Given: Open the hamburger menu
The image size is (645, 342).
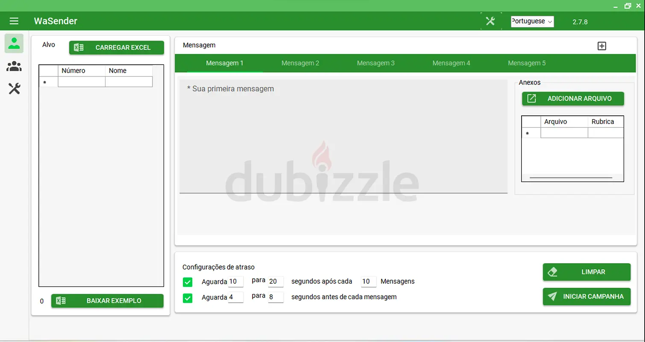Looking at the screenshot, I should (14, 21).
